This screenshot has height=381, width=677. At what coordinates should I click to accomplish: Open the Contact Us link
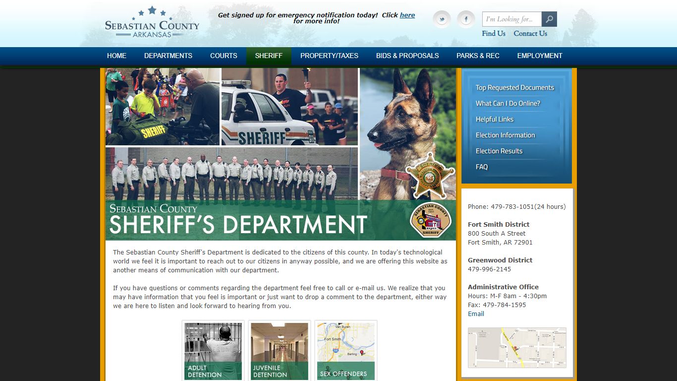click(x=530, y=33)
